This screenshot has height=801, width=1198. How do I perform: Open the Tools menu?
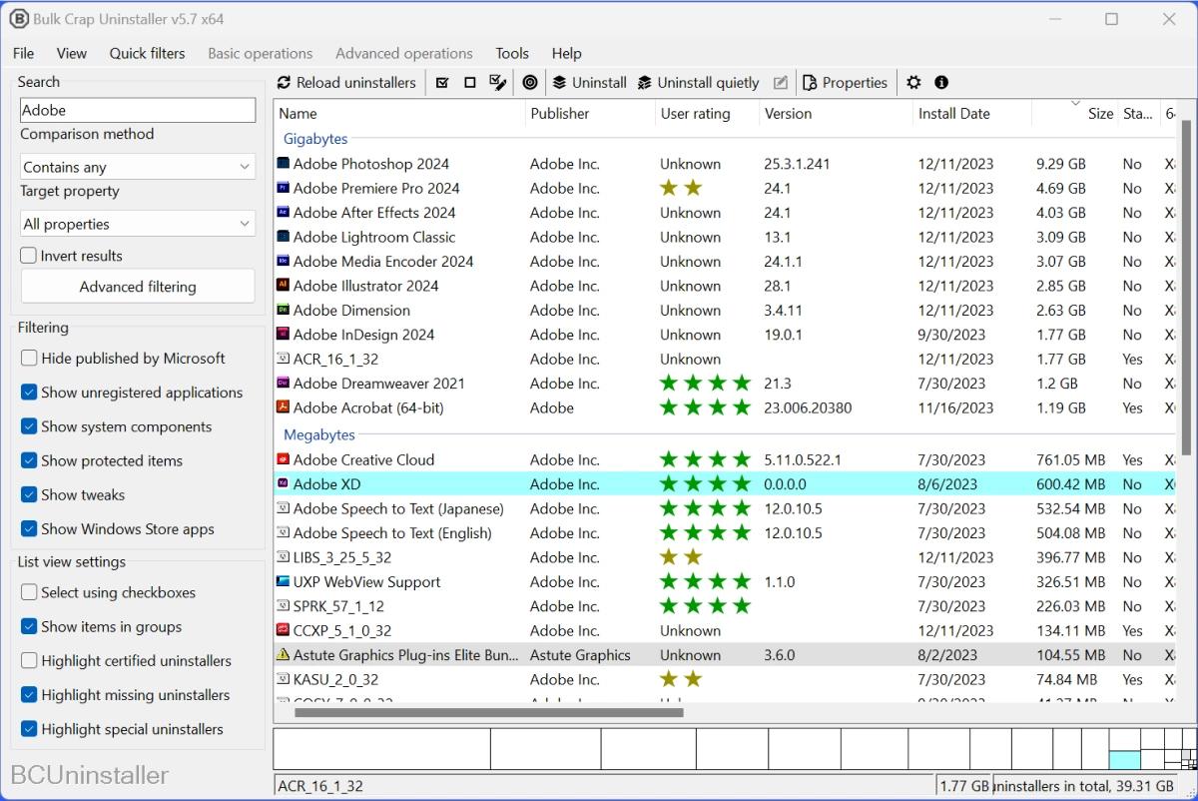[512, 53]
